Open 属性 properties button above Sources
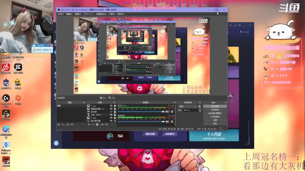Image resolution: width=305 pixels, height=171 pixels. [x=103, y=98]
